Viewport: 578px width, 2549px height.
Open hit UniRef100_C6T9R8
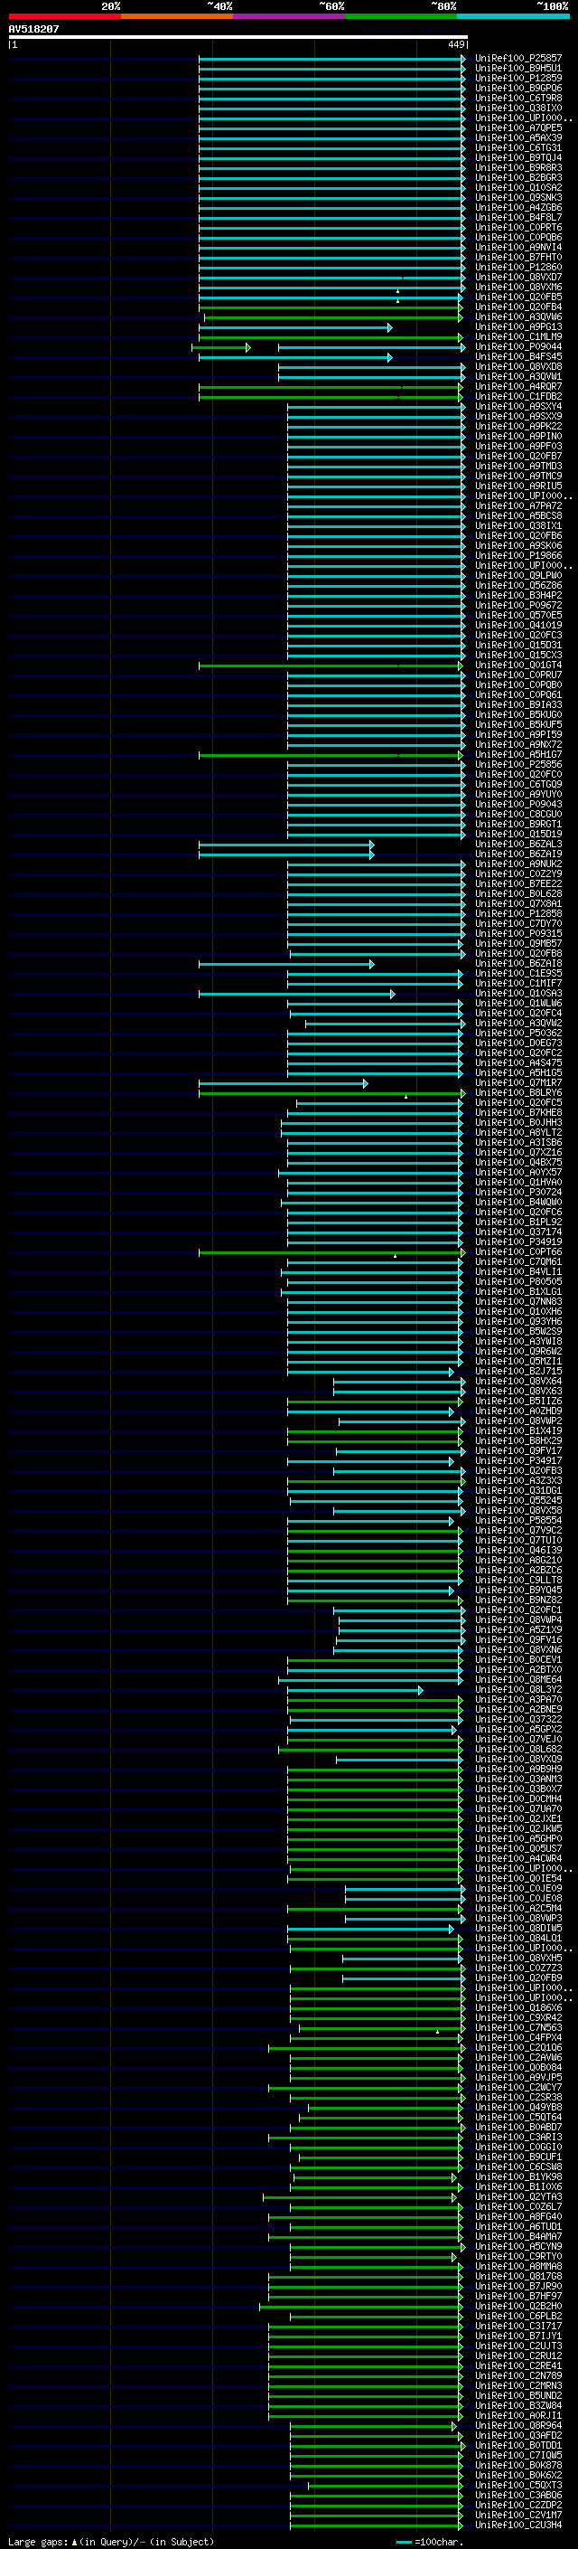pyautogui.click(x=518, y=98)
